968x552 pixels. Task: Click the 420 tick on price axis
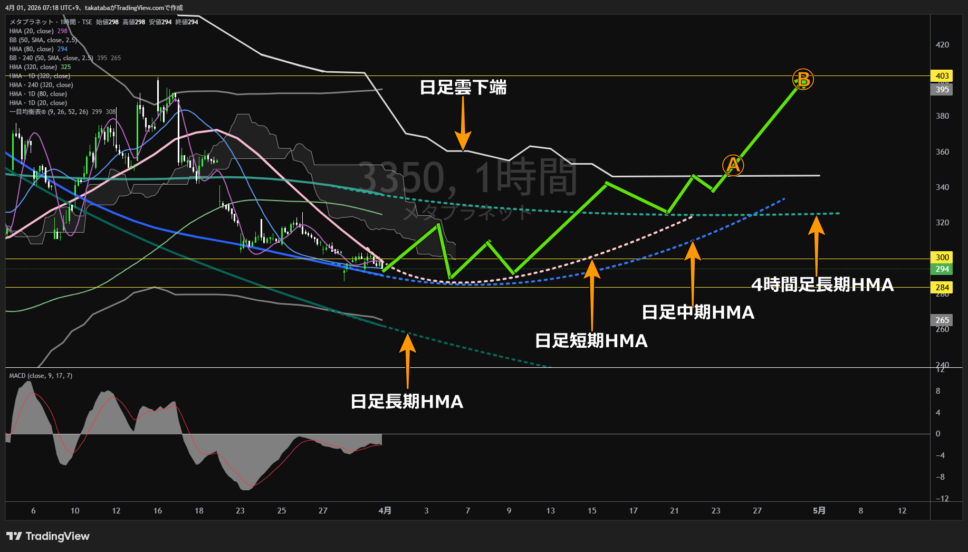click(x=942, y=45)
